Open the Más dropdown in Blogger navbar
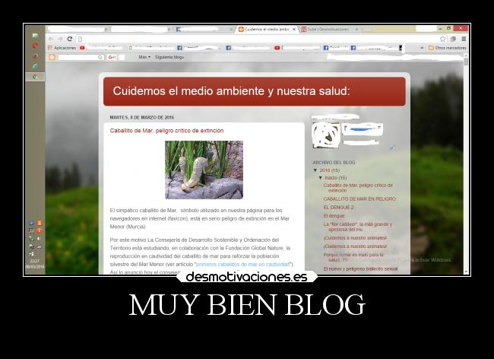494x359 pixels. point(144,57)
